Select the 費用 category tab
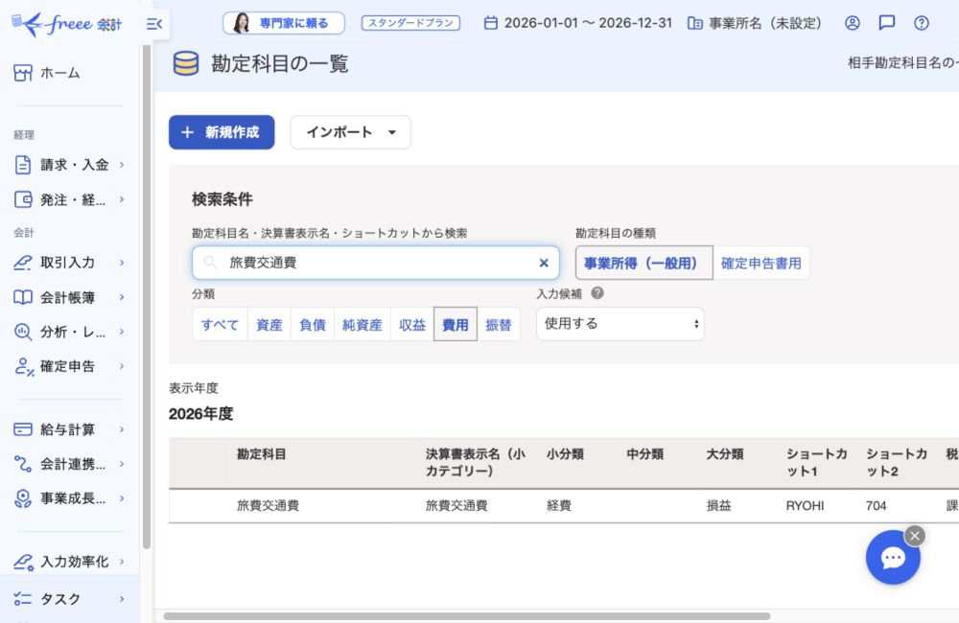Viewport: 959px width, 623px height. 455,325
